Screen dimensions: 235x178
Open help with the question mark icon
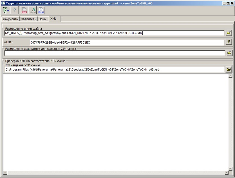tap(15, 10)
